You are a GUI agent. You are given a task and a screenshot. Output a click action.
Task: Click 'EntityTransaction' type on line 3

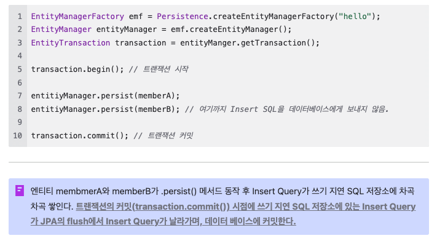(71, 42)
